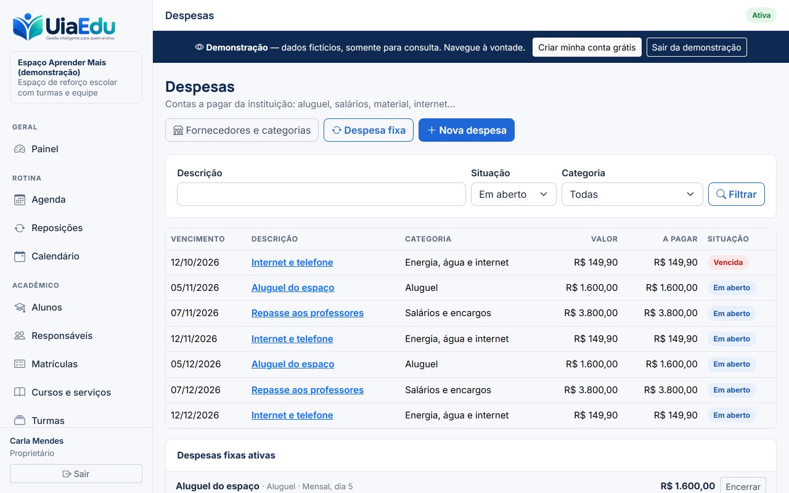The image size is (789, 493).
Task: Open Fornecedores e categorias
Action: pos(242,130)
